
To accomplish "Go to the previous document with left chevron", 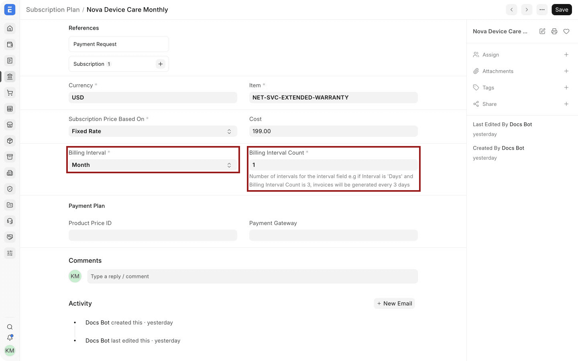I will point(511,10).
